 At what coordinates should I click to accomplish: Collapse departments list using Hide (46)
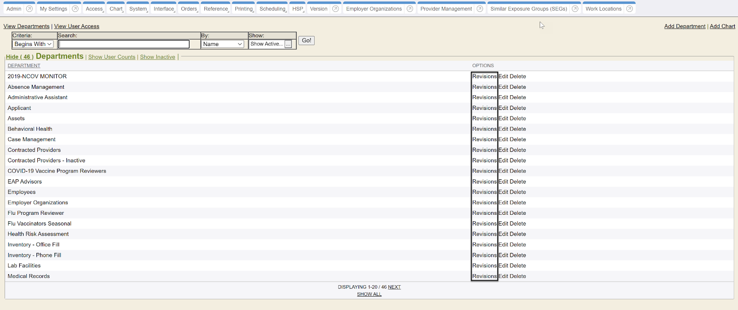point(19,57)
